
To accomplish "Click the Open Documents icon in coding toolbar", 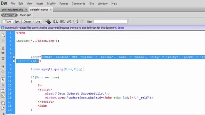I will (x=3, y=35).
